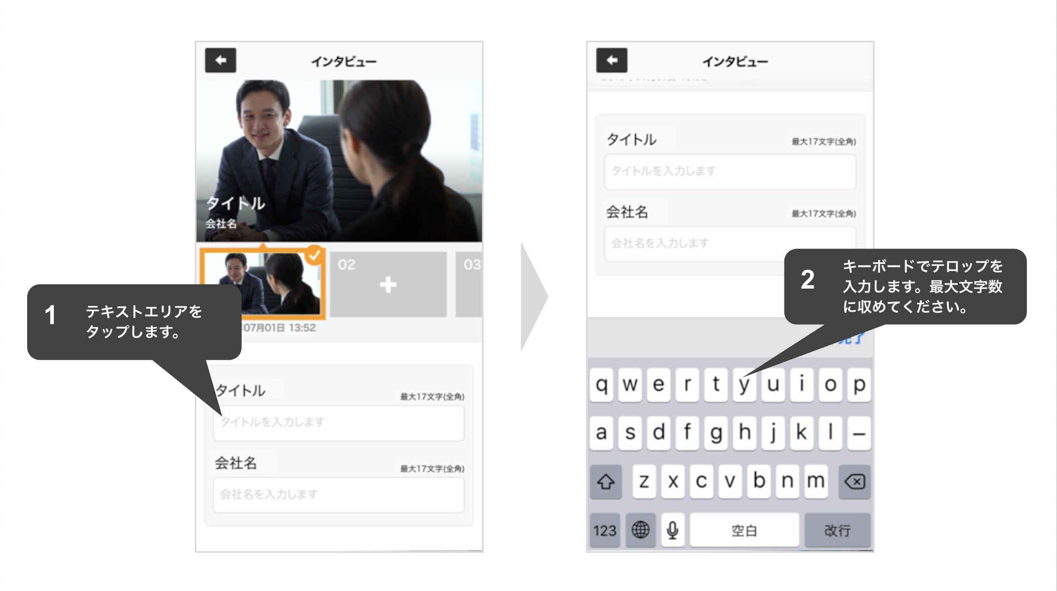The image size is (1057, 591).
Task: Tap the インタビュー title bar on the left screen
Action: pyautogui.click(x=343, y=60)
